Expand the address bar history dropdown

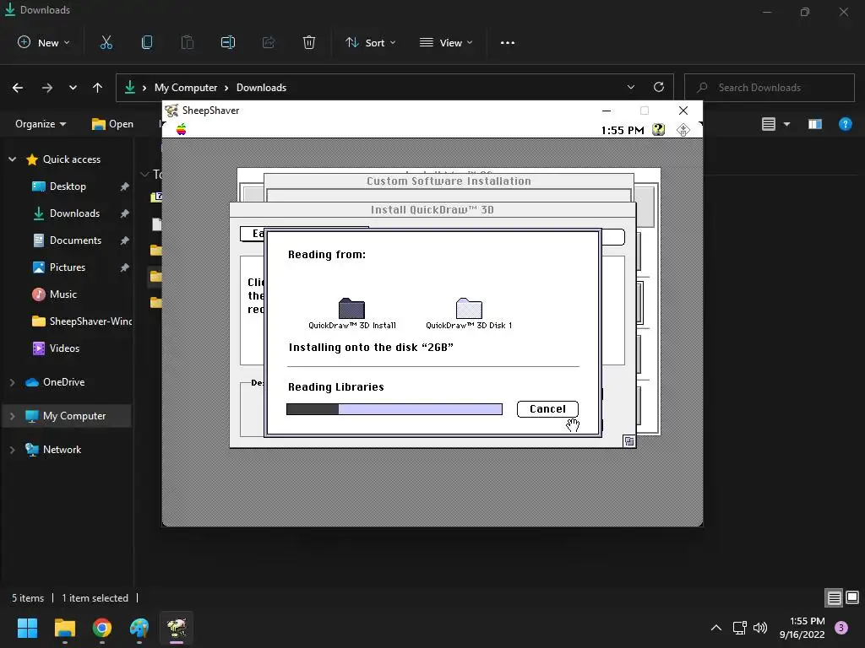point(630,87)
